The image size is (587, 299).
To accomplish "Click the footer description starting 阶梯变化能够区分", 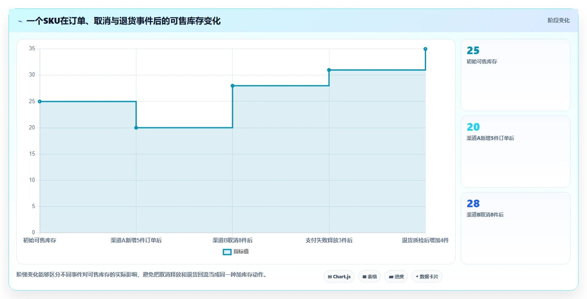I will [141, 275].
